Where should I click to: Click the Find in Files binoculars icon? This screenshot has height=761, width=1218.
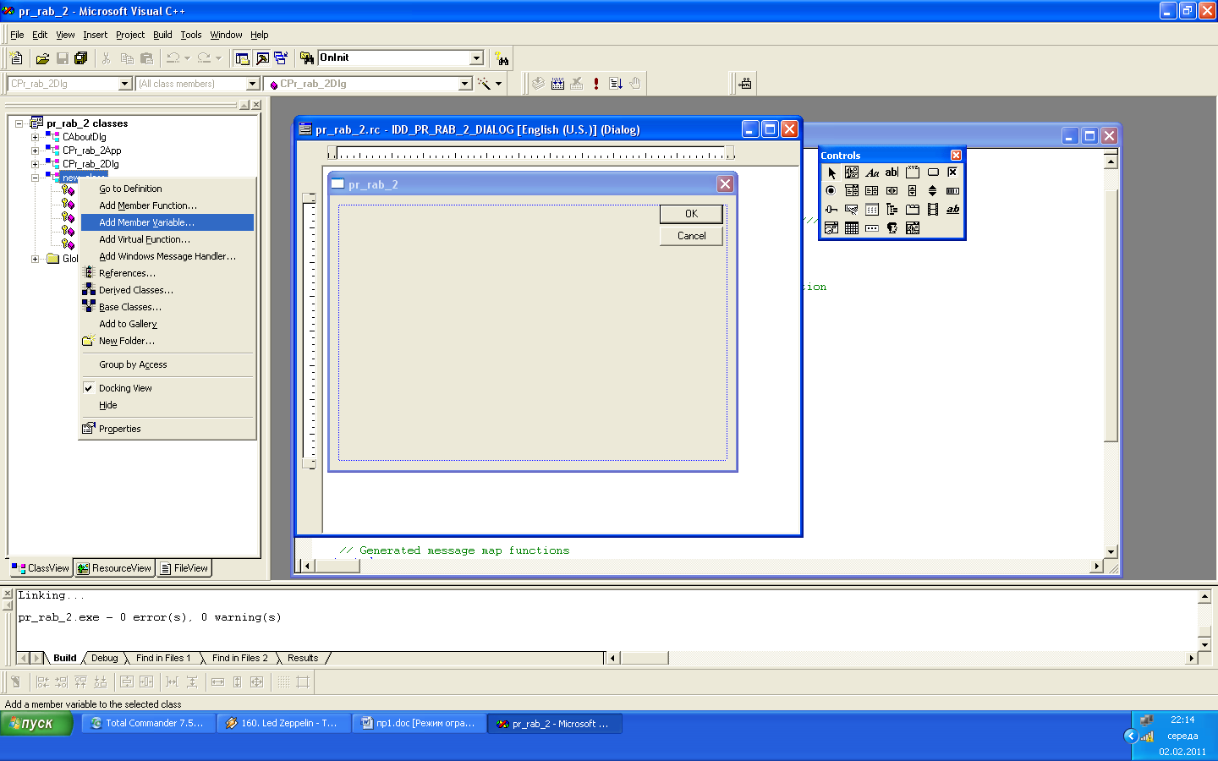307,58
